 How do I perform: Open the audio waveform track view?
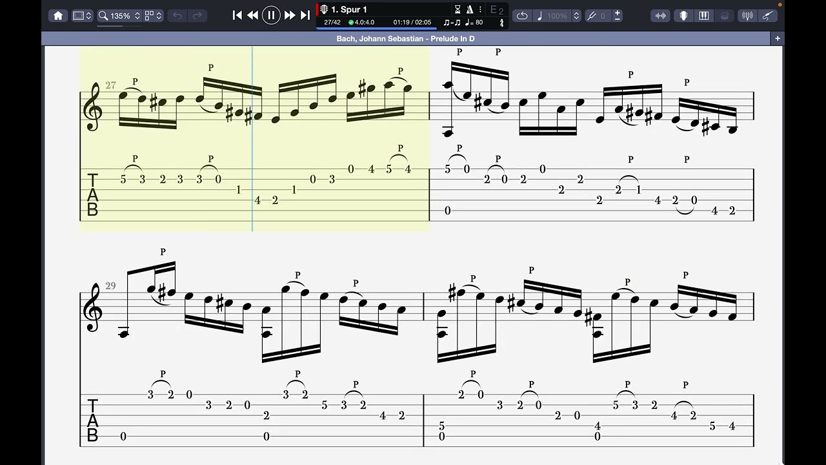[661, 15]
